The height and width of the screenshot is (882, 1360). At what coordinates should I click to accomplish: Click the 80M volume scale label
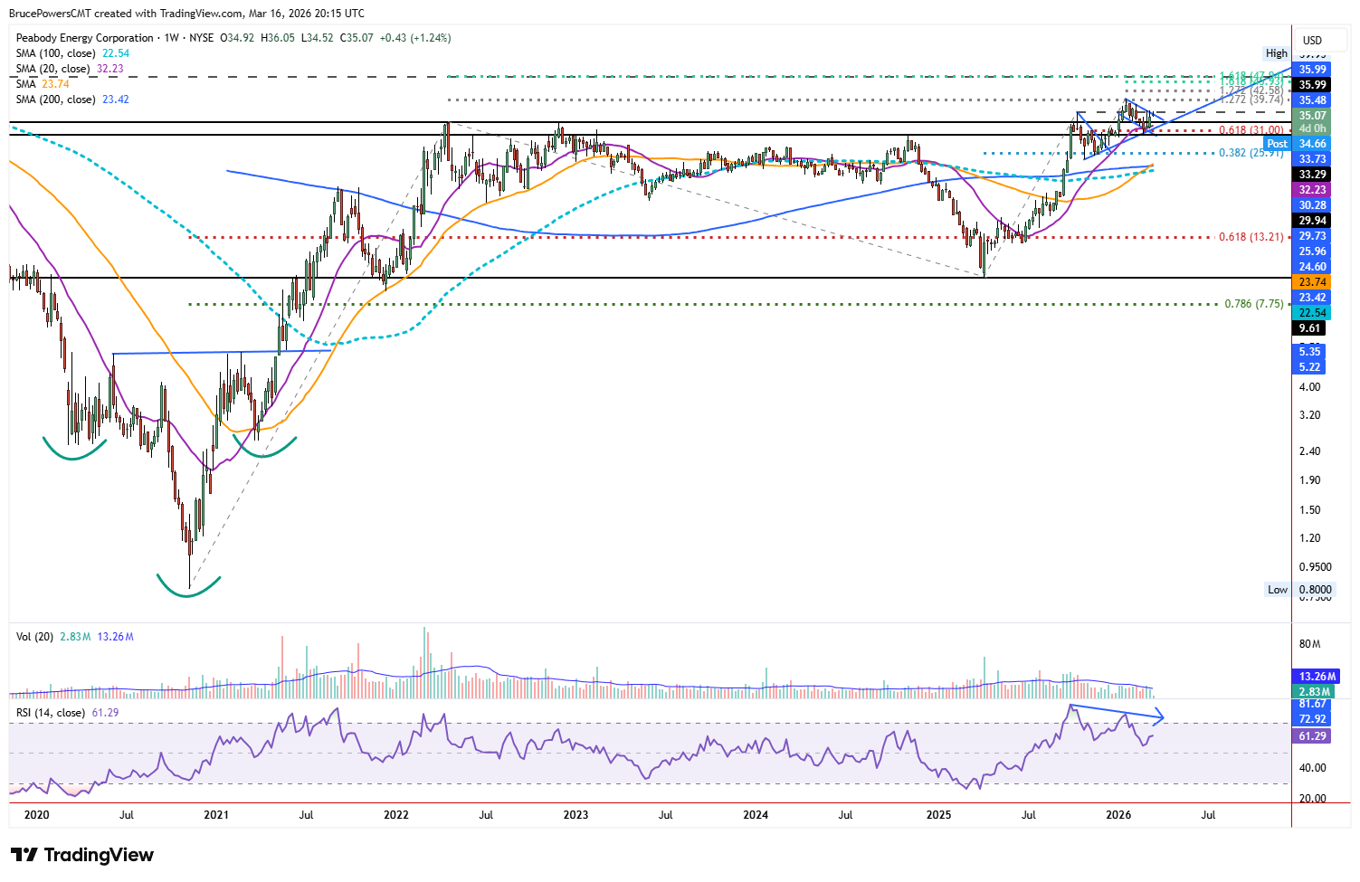[x=1309, y=645]
